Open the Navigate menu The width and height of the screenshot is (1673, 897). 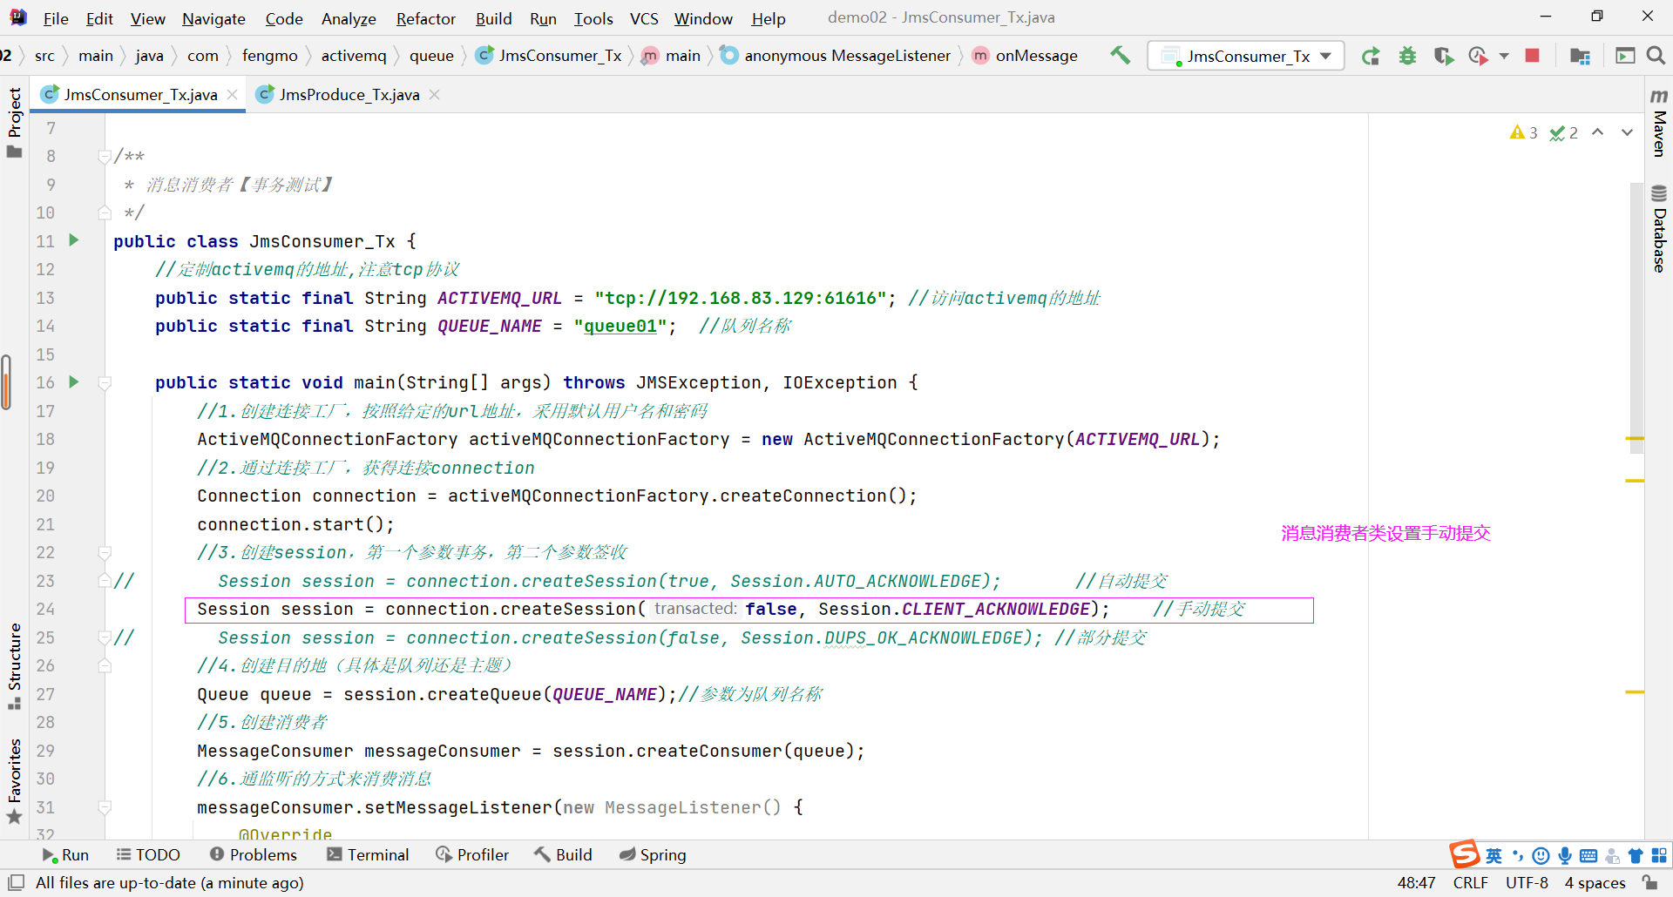point(213,18)
